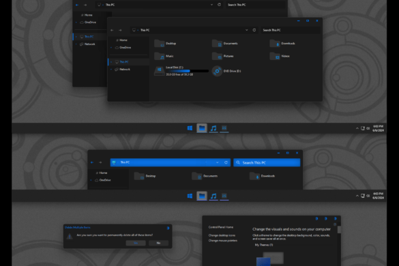Screen dimensions: 399x266
Task: Select Network in rear Explorer window sidebar
Action: (87, 44)
